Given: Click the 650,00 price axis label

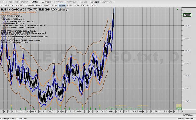Looking at the screenshot, I should (187, 38).
